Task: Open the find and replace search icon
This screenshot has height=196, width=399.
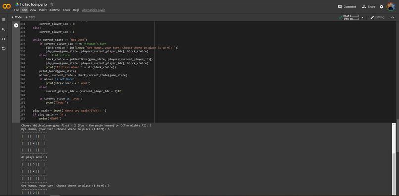Action: click(x=4, y=29)
